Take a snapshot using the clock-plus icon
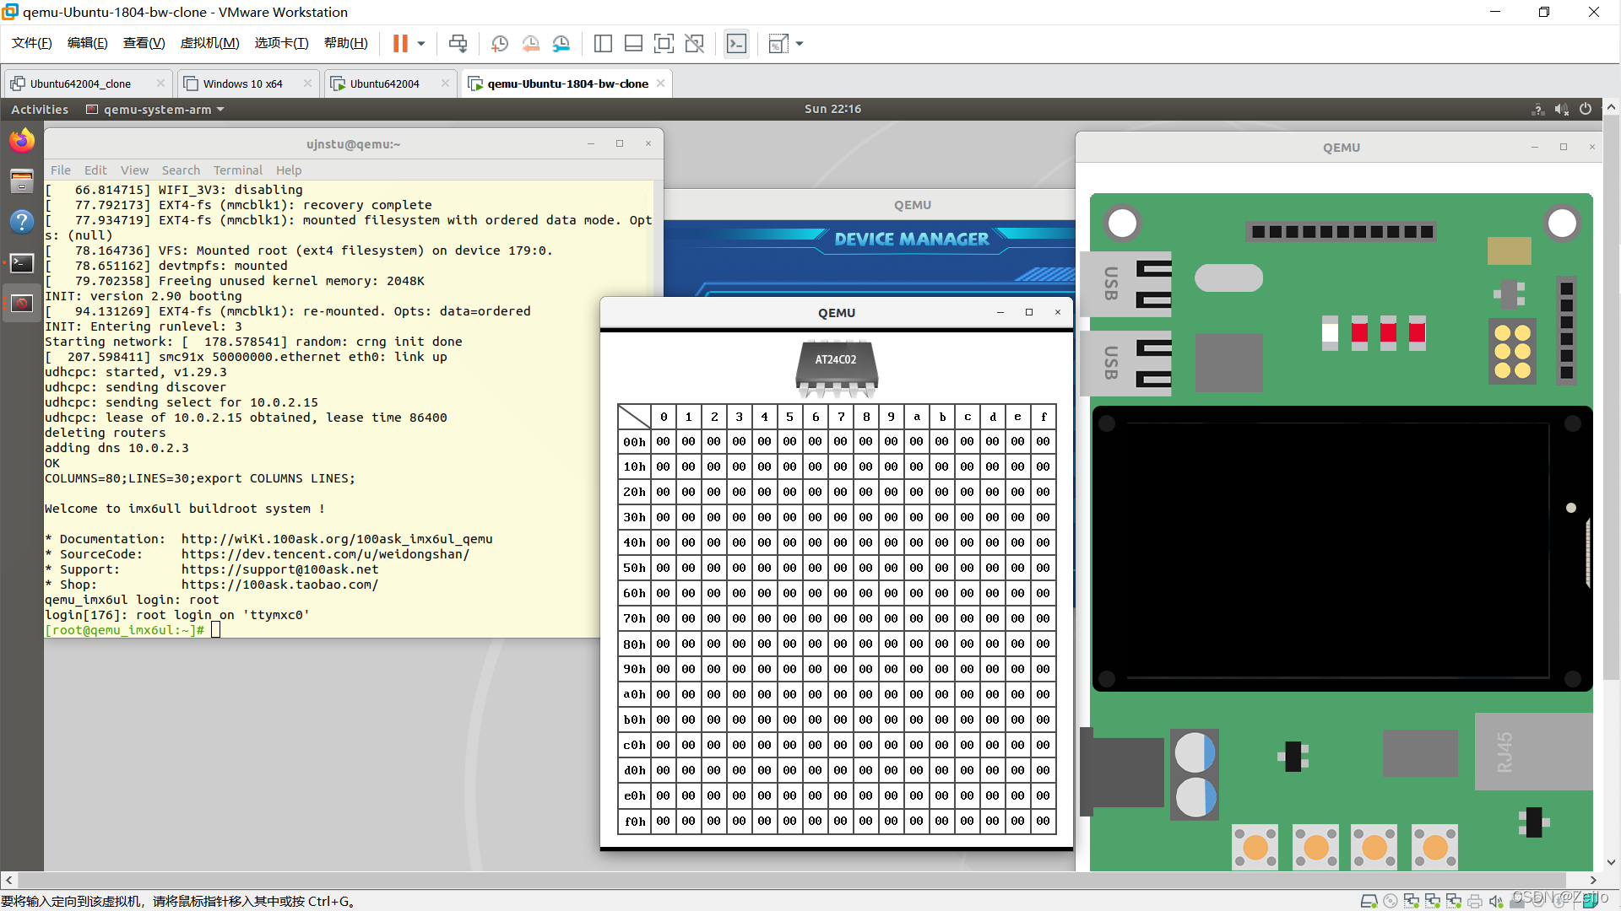This screenshot has width=1621, height=911. coord(500,44)
